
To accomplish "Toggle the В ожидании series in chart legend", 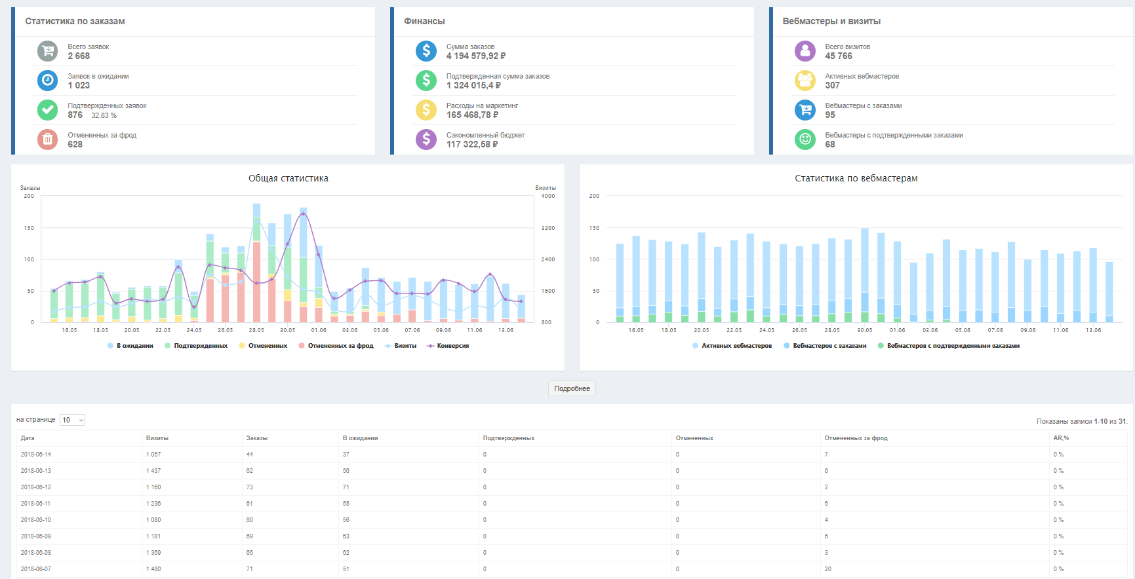I will [134, 346].
